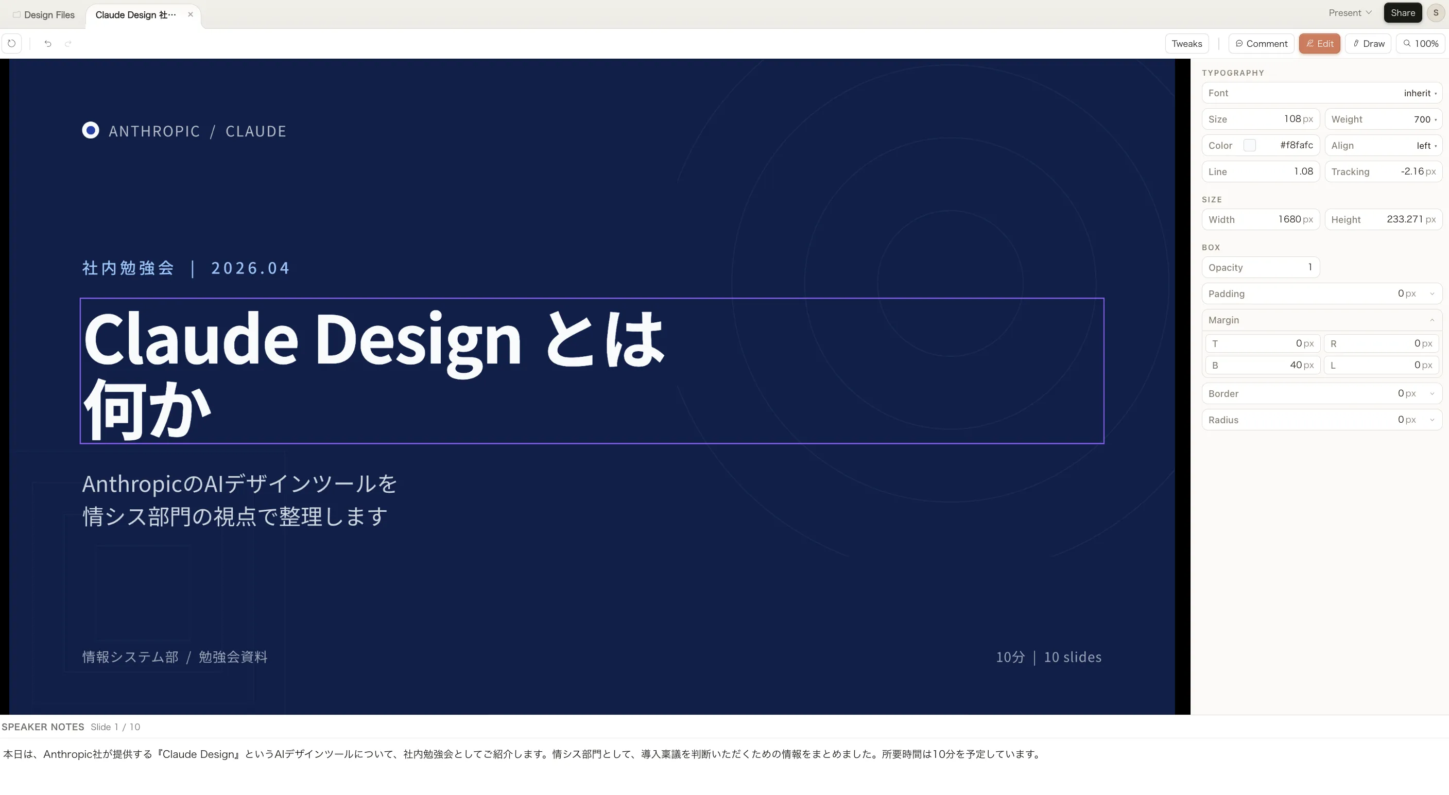Click the Share button
Viewport: 1449px width, 795px height.
(x=1402, y=12)
